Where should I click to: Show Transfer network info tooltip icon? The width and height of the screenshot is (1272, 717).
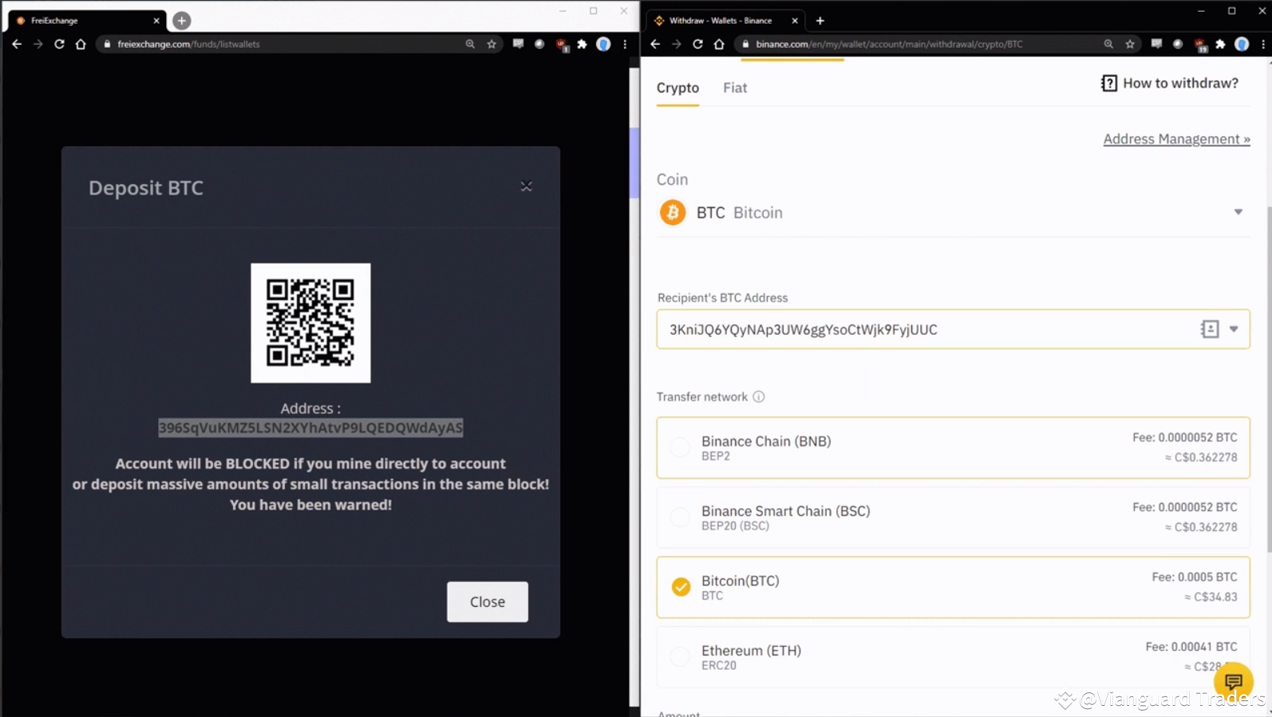click(759, 396)
